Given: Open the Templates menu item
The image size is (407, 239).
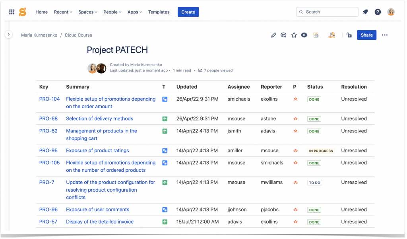Looking at the screenshot, I should pos(159,12).
